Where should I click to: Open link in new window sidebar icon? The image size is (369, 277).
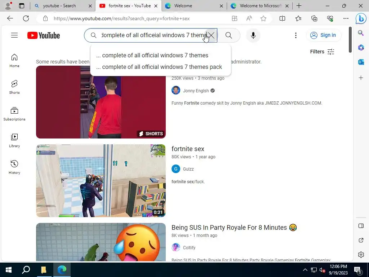click(361, 240)
